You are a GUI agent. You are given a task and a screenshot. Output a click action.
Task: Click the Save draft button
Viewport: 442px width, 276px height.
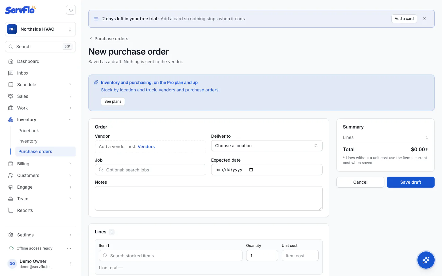(410, 182)
